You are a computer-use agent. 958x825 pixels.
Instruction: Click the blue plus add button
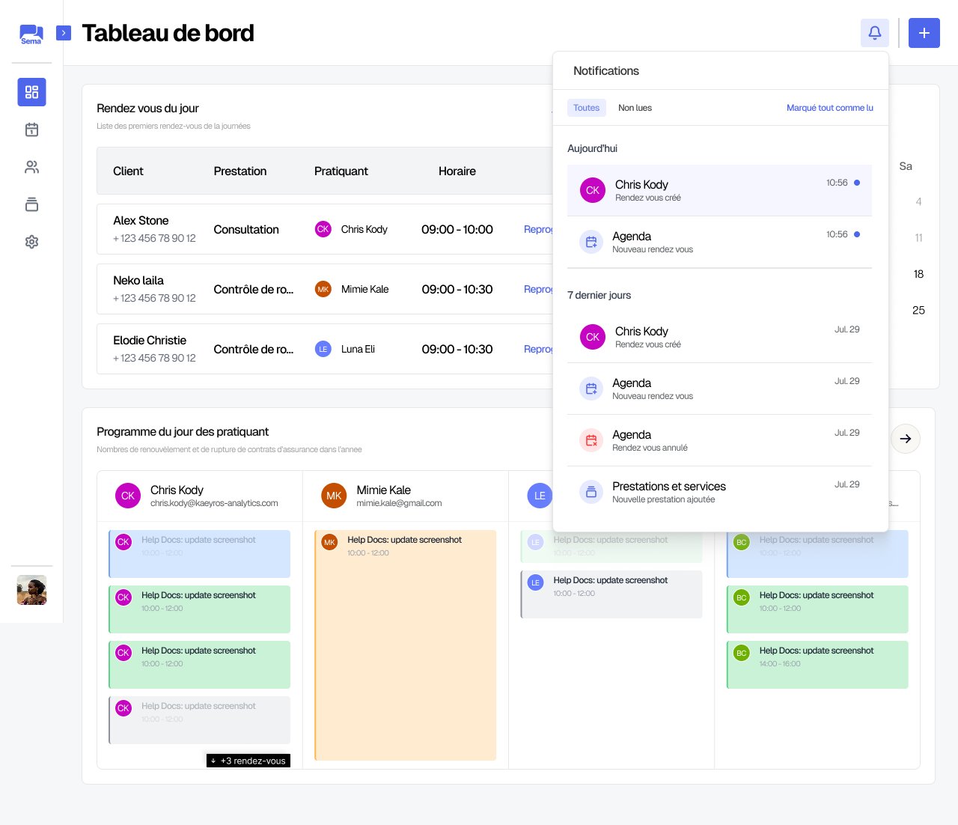[924, 33]
